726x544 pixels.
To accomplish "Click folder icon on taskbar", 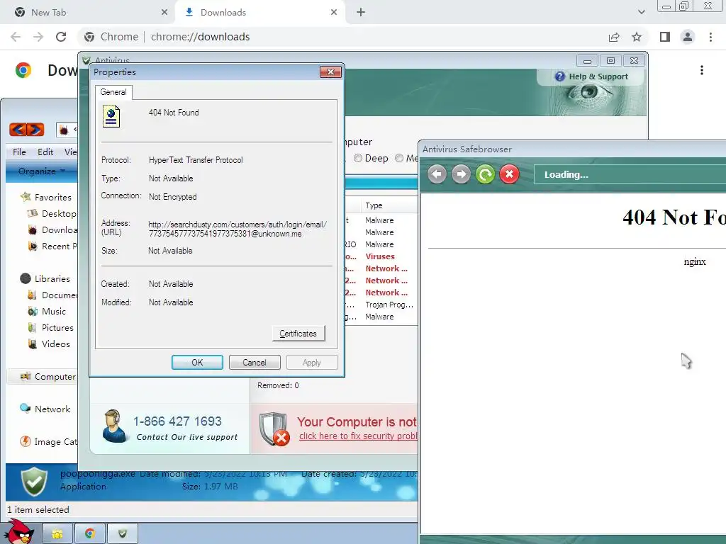I will (57, 534).
